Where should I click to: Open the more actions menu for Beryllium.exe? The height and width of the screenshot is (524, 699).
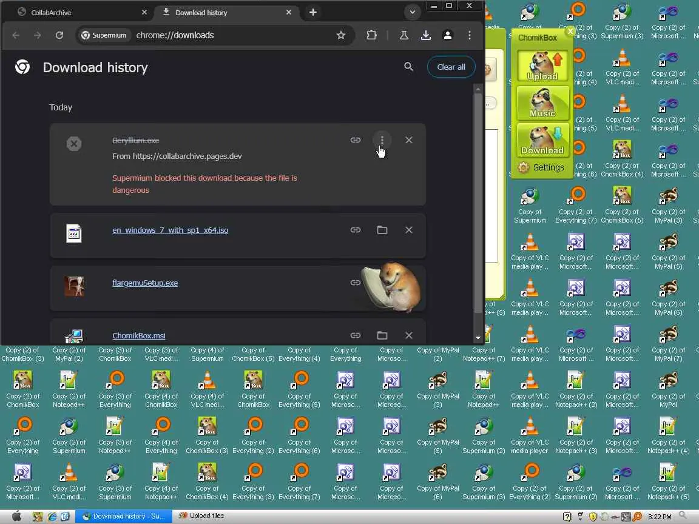point(382,140)
